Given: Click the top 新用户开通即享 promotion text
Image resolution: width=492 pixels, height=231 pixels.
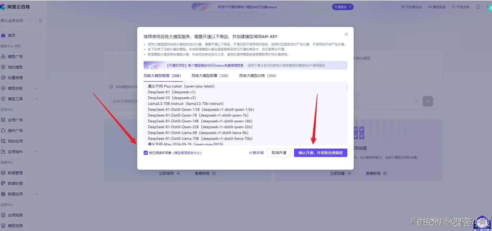Looking at the screenshot, I should [247, 7].
